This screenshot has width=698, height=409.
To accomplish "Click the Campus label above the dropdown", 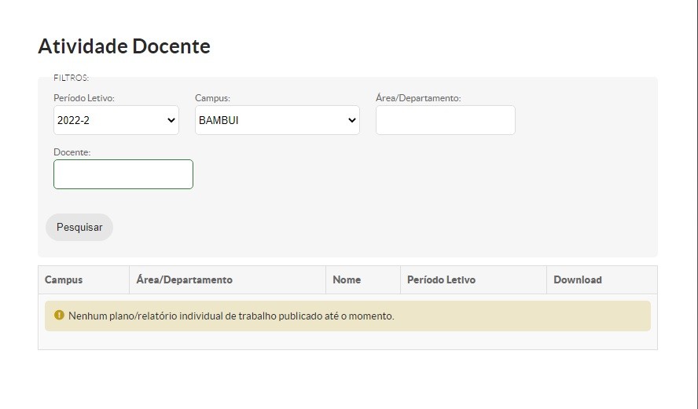I will pyautogui.click(x=212, y=98).
